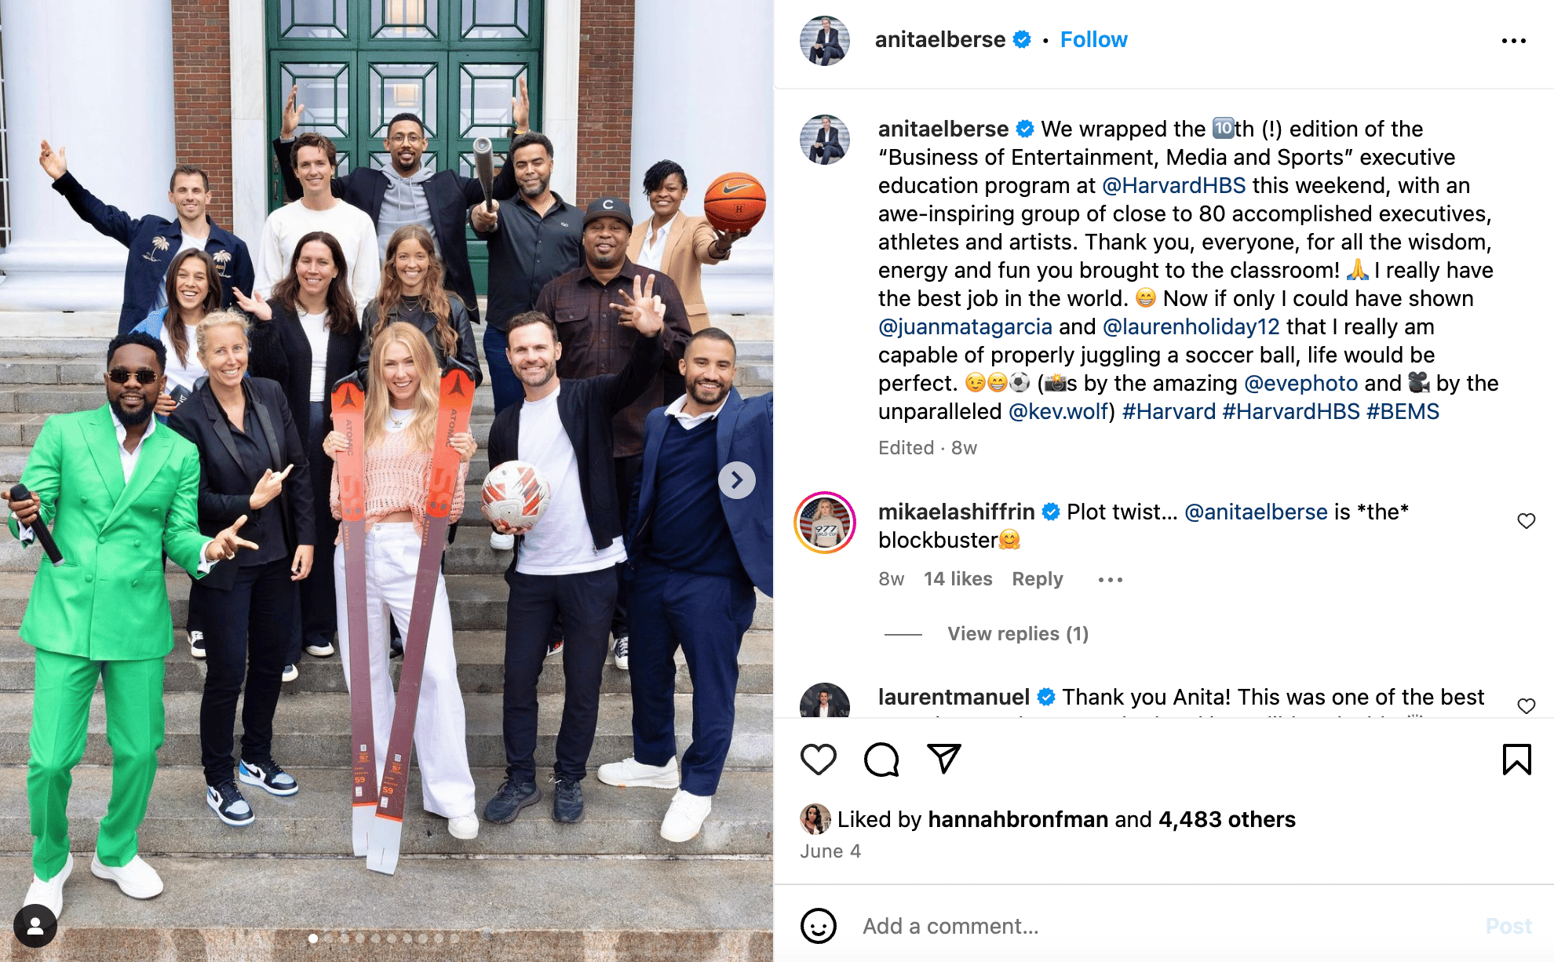Open emoji picker in comment box

[818, 926]
